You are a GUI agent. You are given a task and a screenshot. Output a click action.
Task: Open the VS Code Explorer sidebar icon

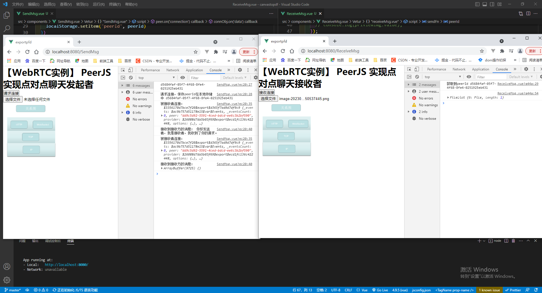[x=7, y=15]
